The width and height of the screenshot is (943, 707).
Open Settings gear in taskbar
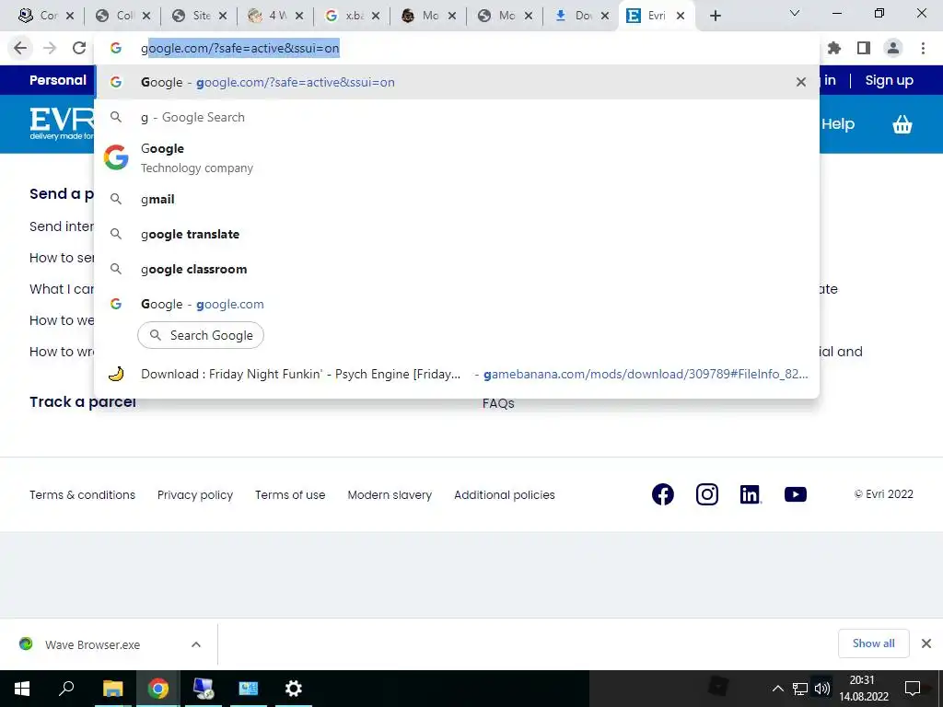click(x=294, y=689)
